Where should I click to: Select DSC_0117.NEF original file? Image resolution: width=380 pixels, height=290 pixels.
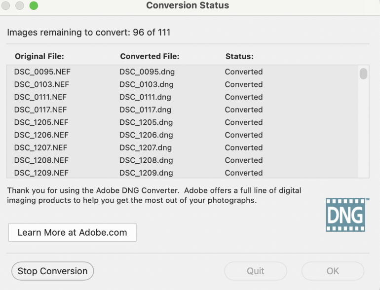pos(40,109)
